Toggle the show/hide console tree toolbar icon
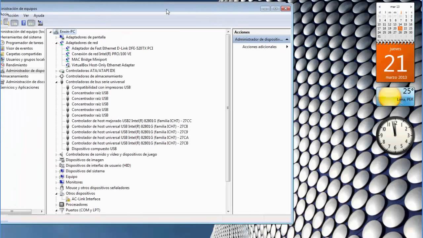Screen dimensions: 423x238 [x=14, y=23]
